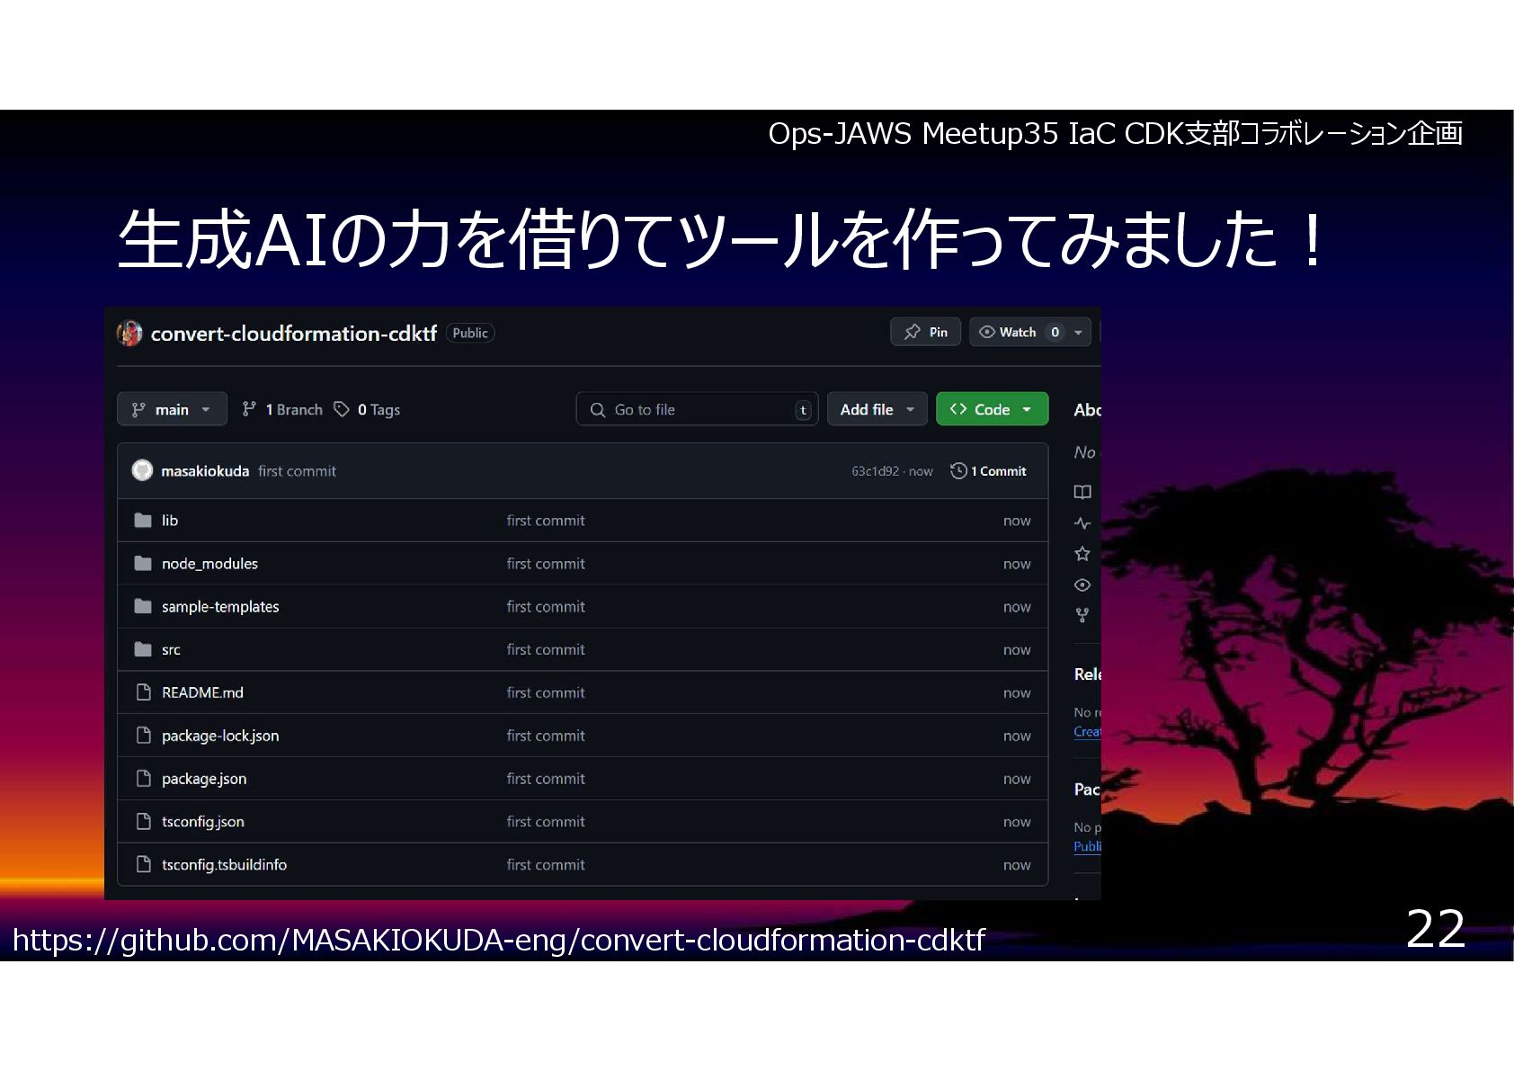Open the lib folder
This screenshot has width=1514, height=1071.
(x=170, y=521)
